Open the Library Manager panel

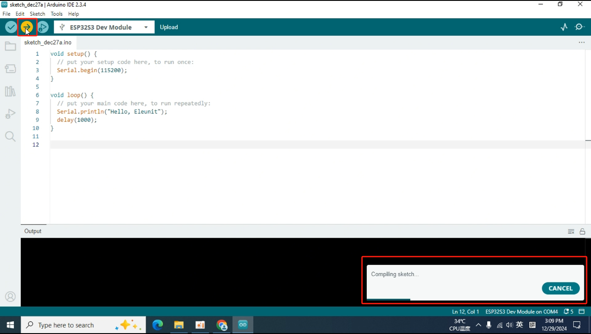(x=10, y=91)
